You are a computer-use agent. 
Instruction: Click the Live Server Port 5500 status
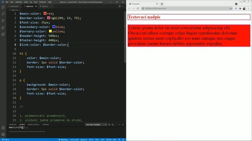point(111,139)
